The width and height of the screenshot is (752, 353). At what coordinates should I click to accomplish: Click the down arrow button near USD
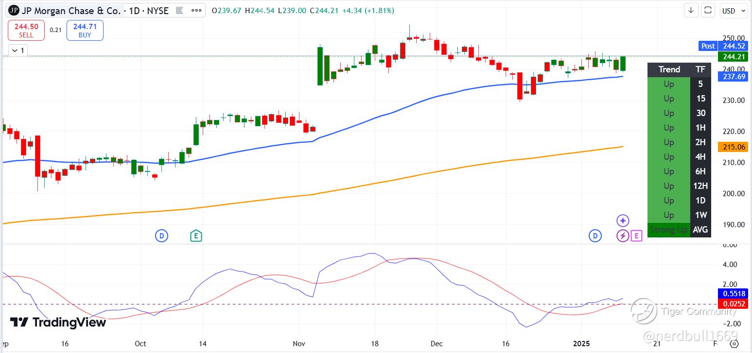[691, 10]
